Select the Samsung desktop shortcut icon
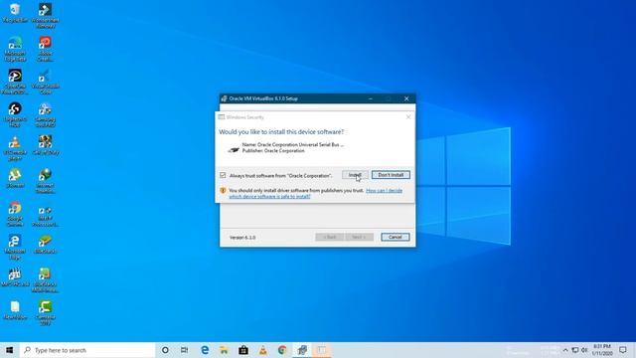The width and height of the screenshot is (636, 358). point(45,115)
